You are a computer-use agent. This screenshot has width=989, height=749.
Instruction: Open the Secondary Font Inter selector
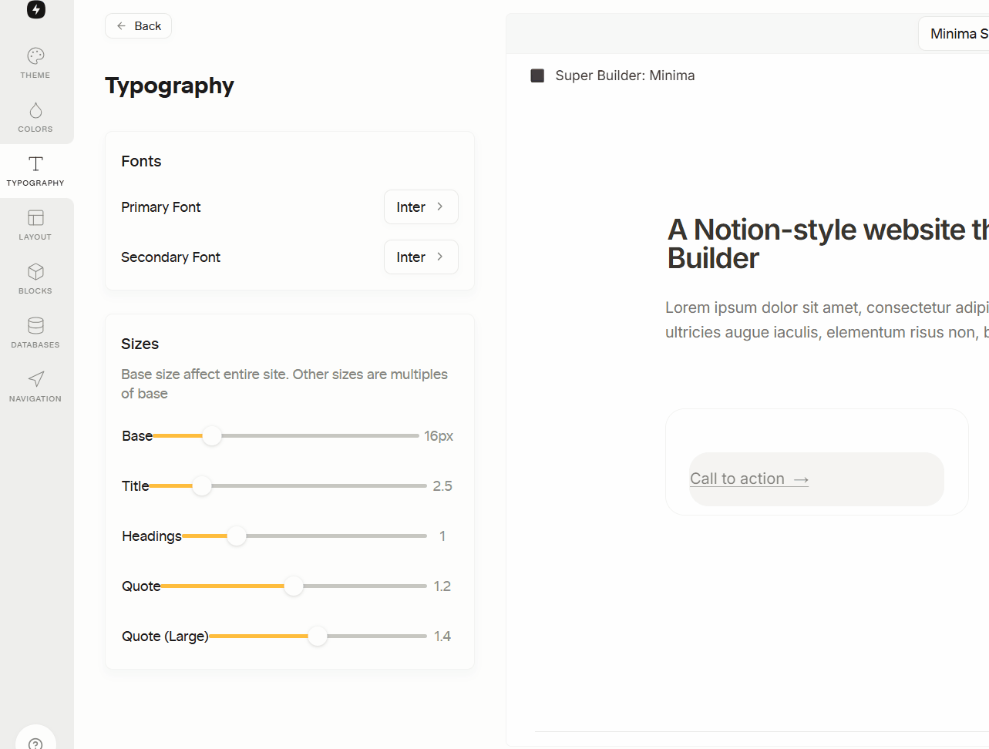[x=421, y=257]
